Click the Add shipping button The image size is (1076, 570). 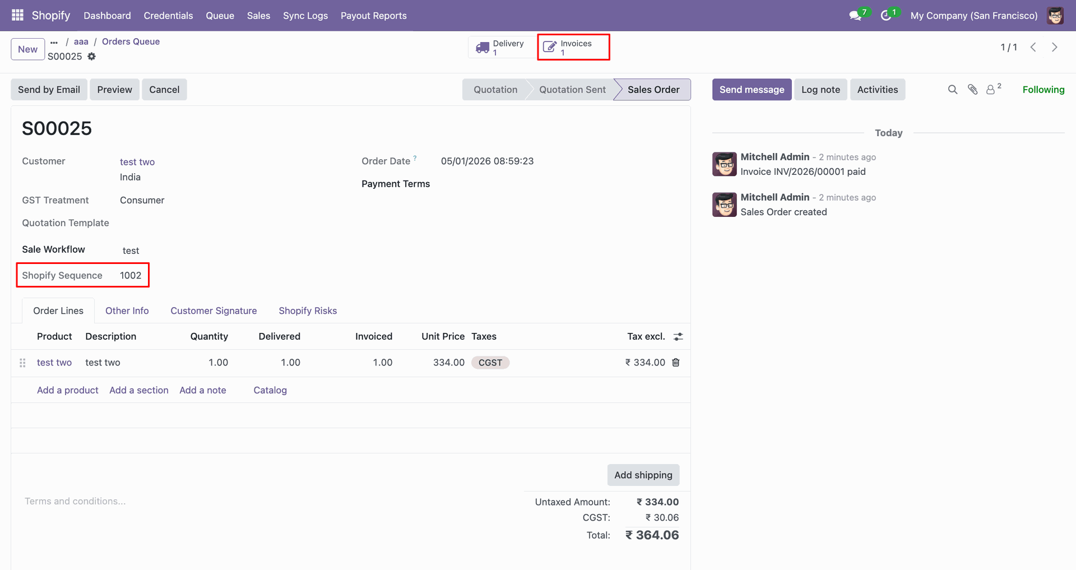click(643, 475)
